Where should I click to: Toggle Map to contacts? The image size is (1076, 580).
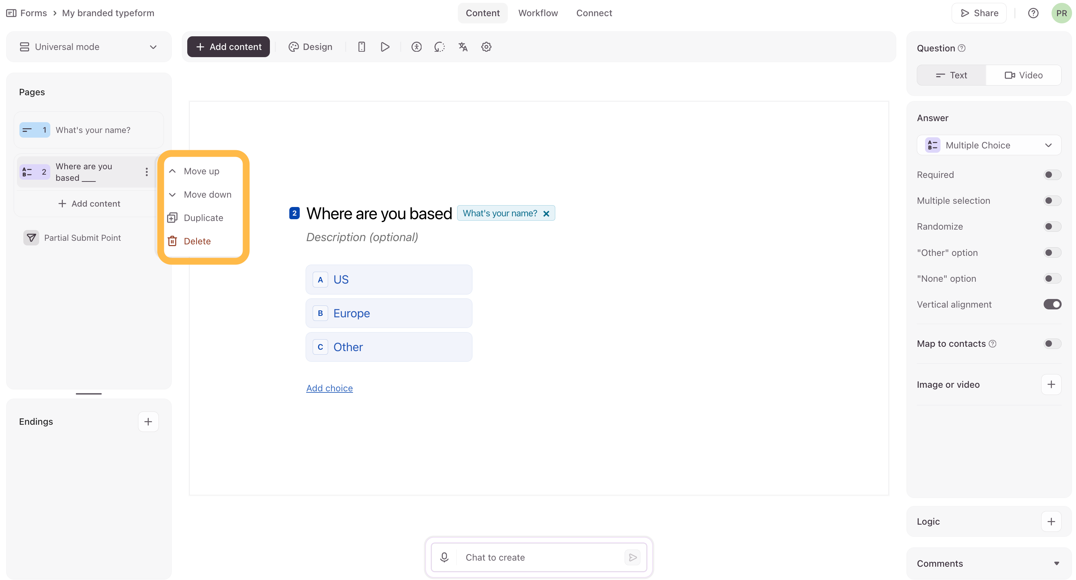pos(1052,344)
